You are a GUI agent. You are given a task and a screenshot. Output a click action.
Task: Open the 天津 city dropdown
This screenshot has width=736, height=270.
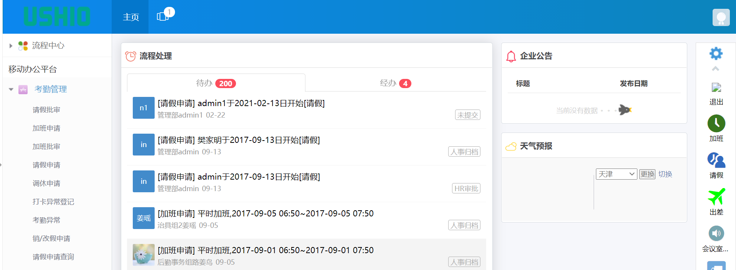point(616,174)
